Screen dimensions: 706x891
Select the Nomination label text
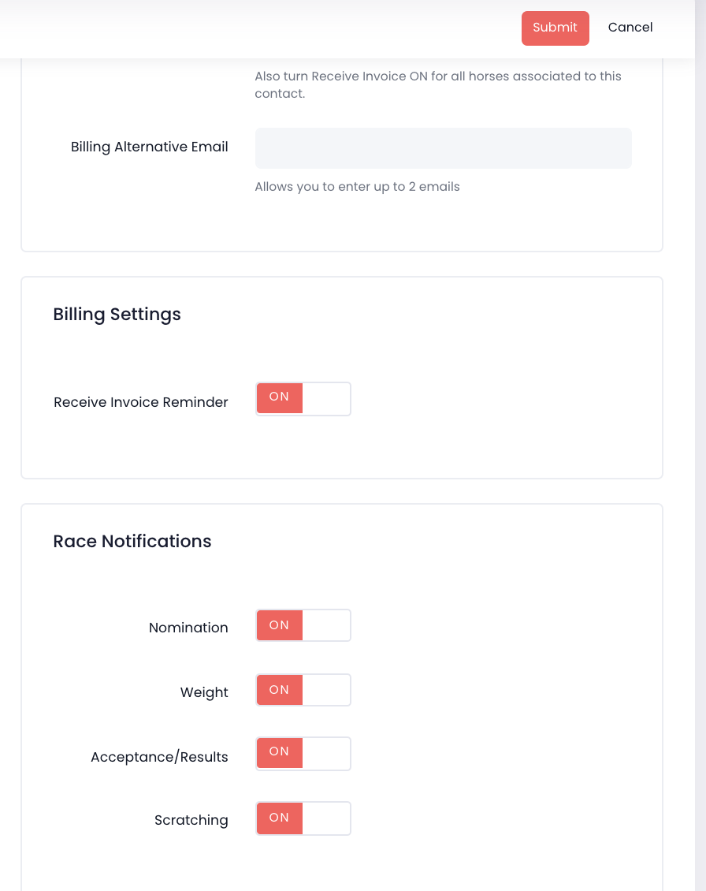click(188, 628)
